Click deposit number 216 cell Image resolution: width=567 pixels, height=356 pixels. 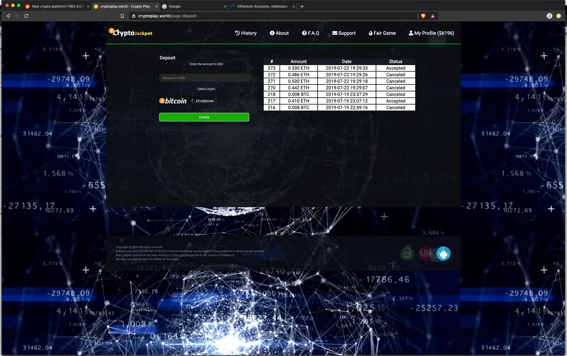pyautogui.click(x=272, y=107)
